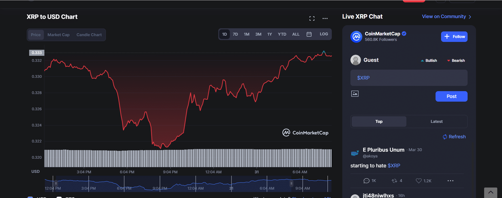Follow the CoinMarketCap account
This screenshot has width=502, height=198.
[x=454, y=37]
